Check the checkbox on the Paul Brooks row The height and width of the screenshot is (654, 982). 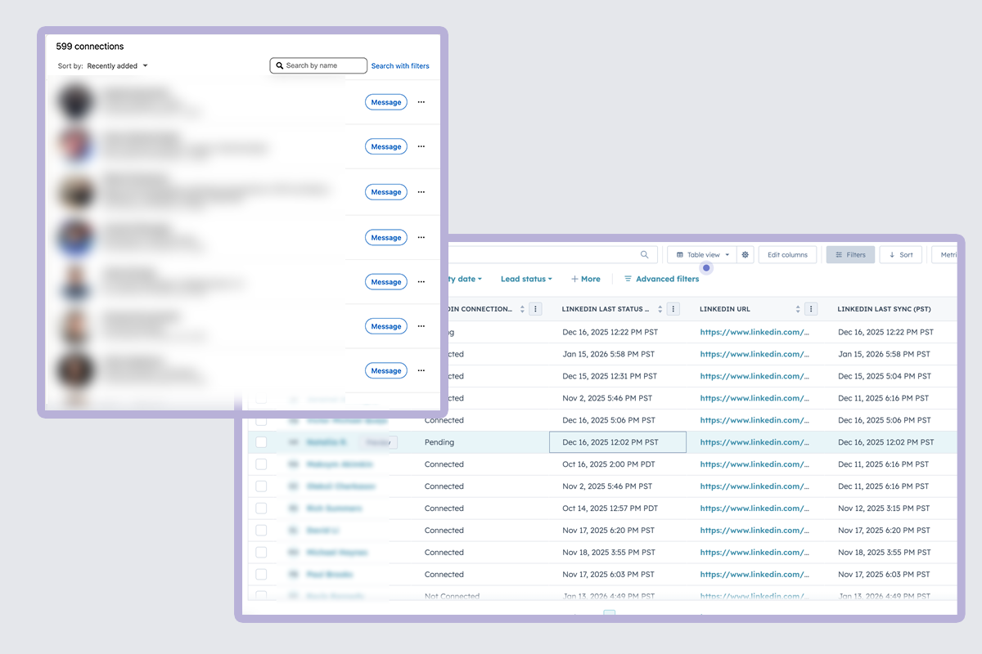point(261,574)
